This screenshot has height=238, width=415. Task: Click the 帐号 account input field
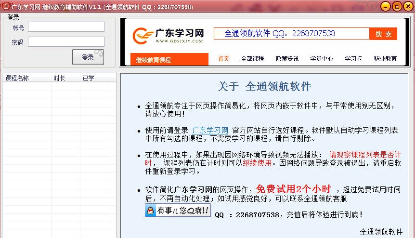pos(66,26)
